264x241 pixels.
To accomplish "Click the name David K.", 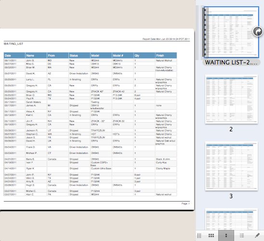I will [30, 74].
